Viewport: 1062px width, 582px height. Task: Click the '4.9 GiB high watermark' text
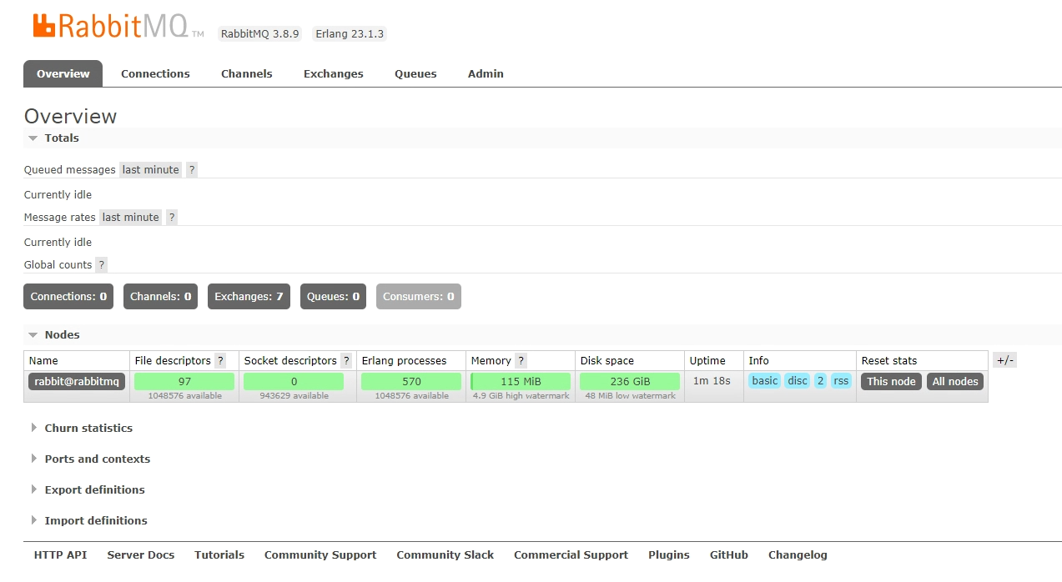coord(521,396)
